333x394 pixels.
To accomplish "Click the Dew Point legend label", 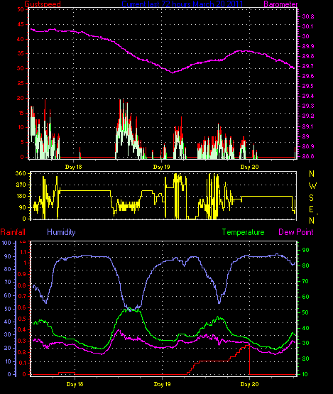I will point(296,232).
